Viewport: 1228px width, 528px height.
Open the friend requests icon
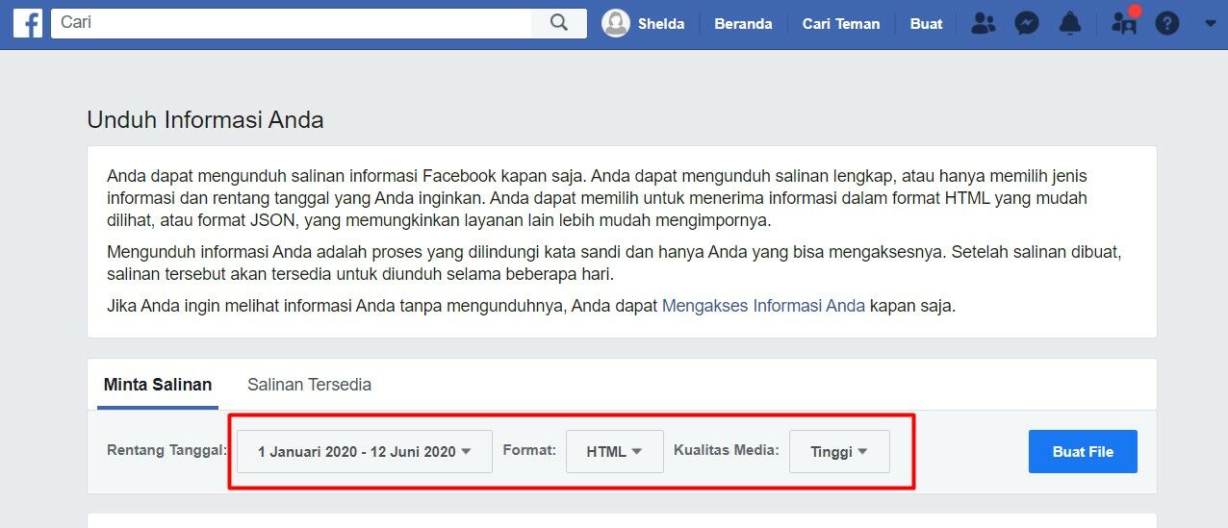pos(983,23)
